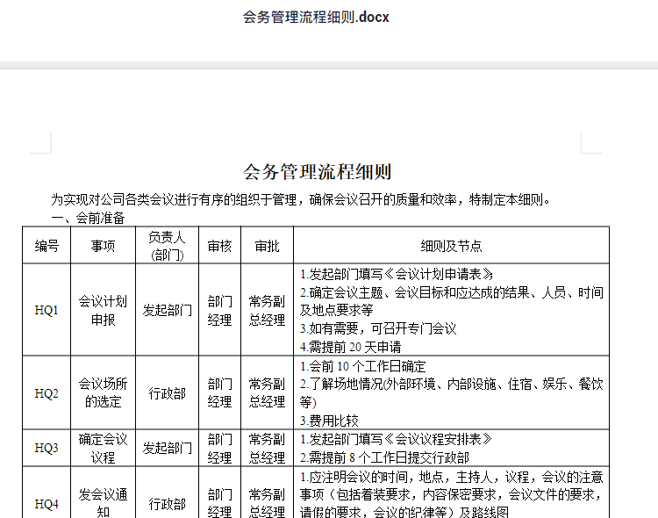Select the document heading 会务管理流程细则
658x518 pixels.
pos(318,172)
